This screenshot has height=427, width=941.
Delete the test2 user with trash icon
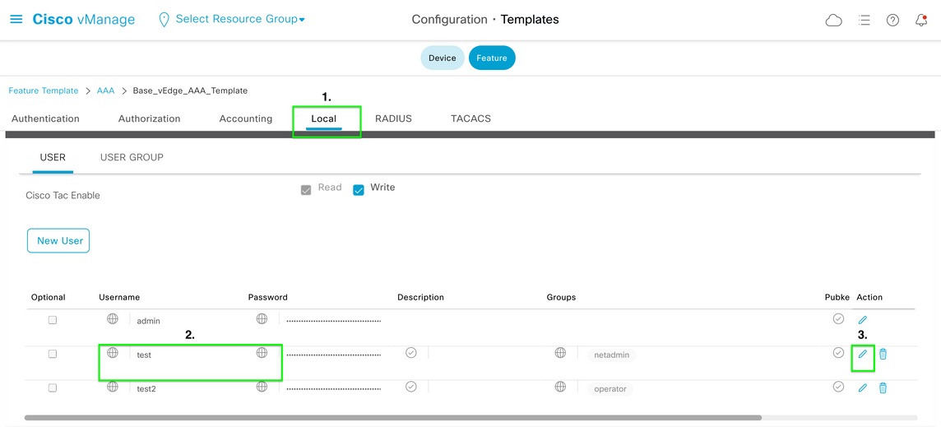click(x=883, y=388)
